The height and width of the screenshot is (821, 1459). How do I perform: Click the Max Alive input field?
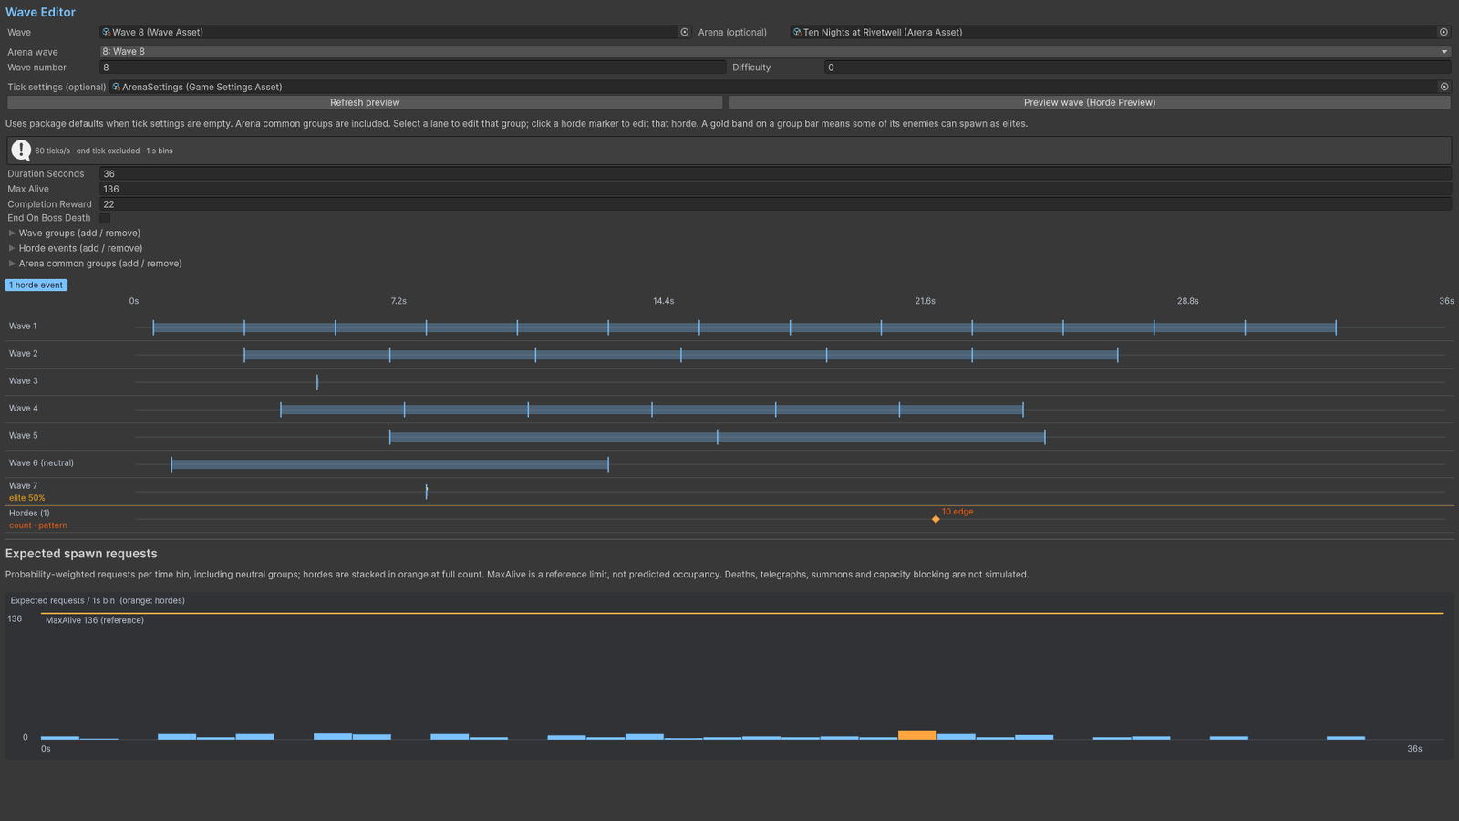(775, 189)
